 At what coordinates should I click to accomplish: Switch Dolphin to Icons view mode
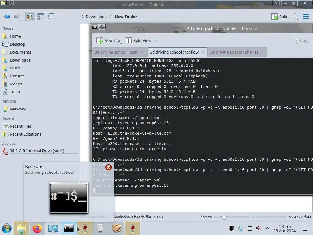pyautogui.click(x=30, y=17)
